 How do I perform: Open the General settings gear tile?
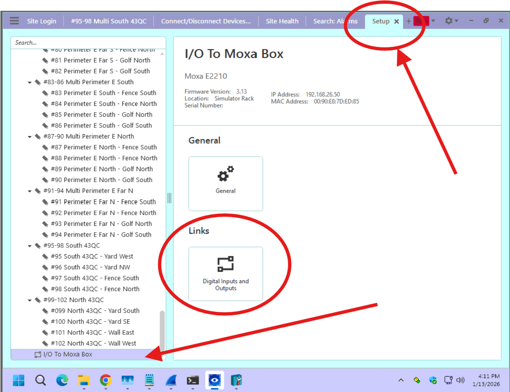226,184
